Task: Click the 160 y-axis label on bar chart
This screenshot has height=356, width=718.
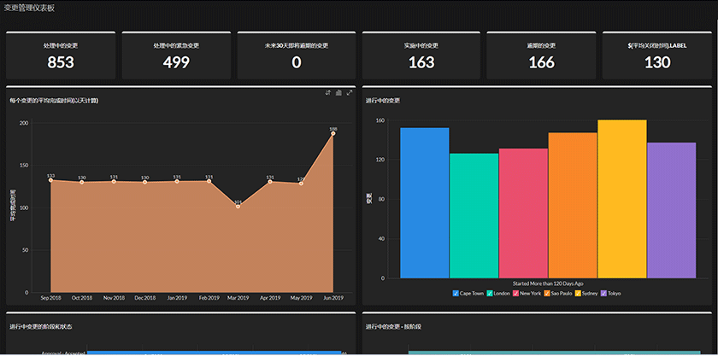Action: tap(380, 120)
